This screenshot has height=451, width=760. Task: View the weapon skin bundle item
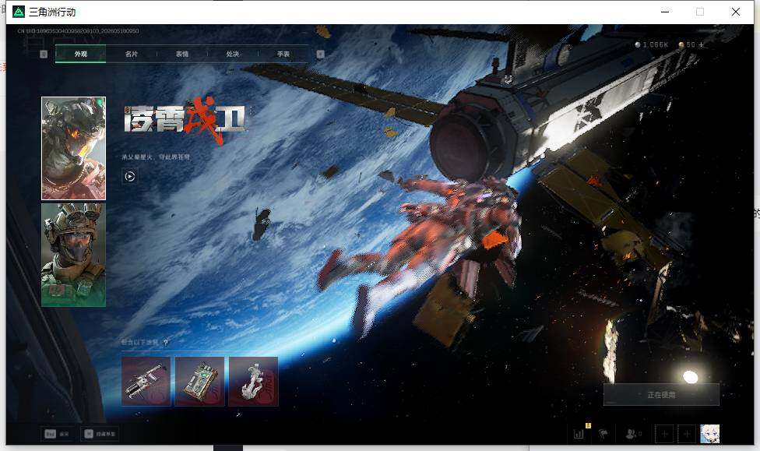pos(146,381)
